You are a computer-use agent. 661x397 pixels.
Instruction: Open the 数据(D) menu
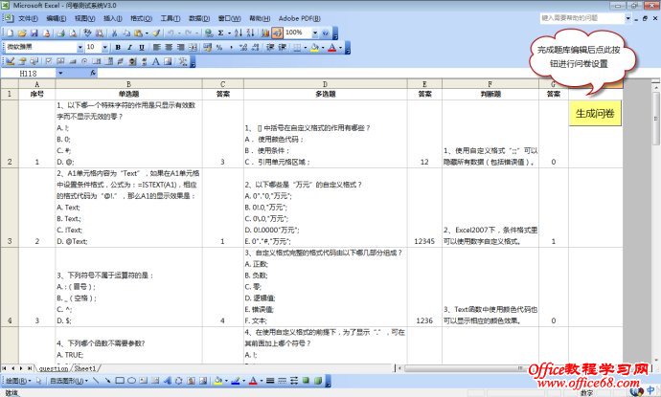(199, 18)
